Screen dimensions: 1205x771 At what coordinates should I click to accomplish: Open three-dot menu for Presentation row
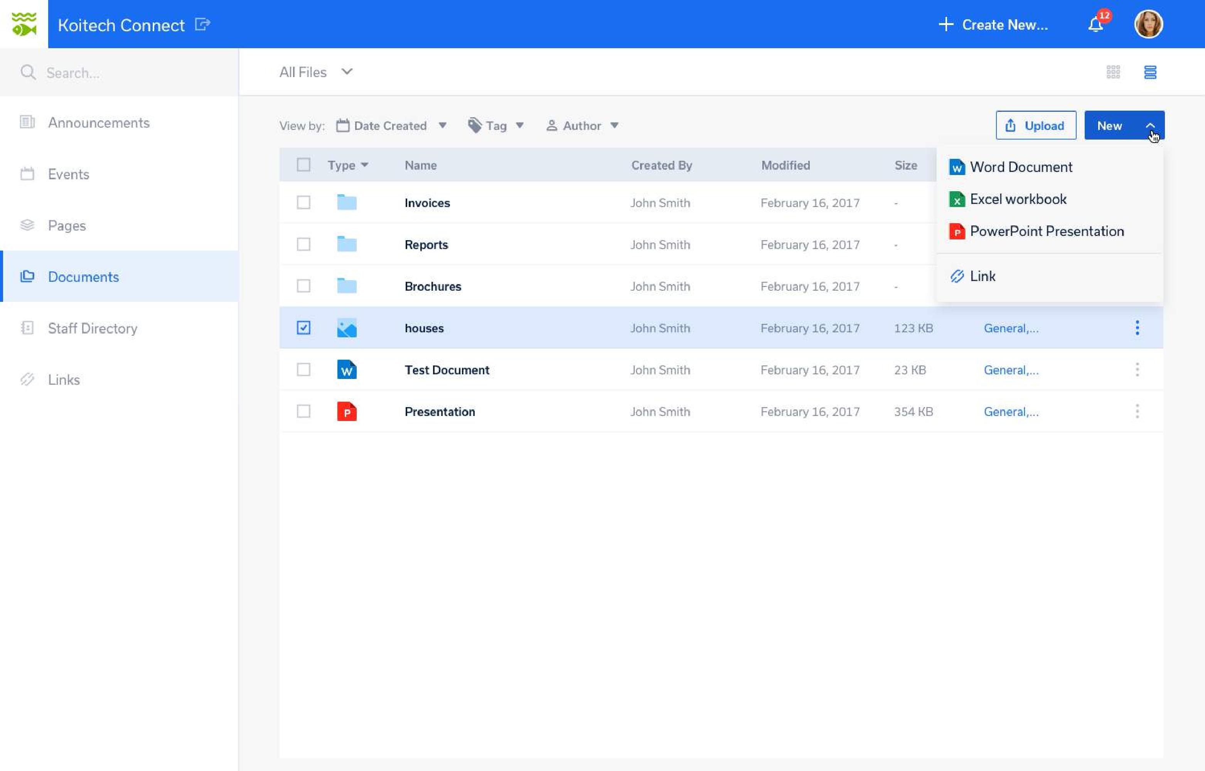click(1137, 412)
